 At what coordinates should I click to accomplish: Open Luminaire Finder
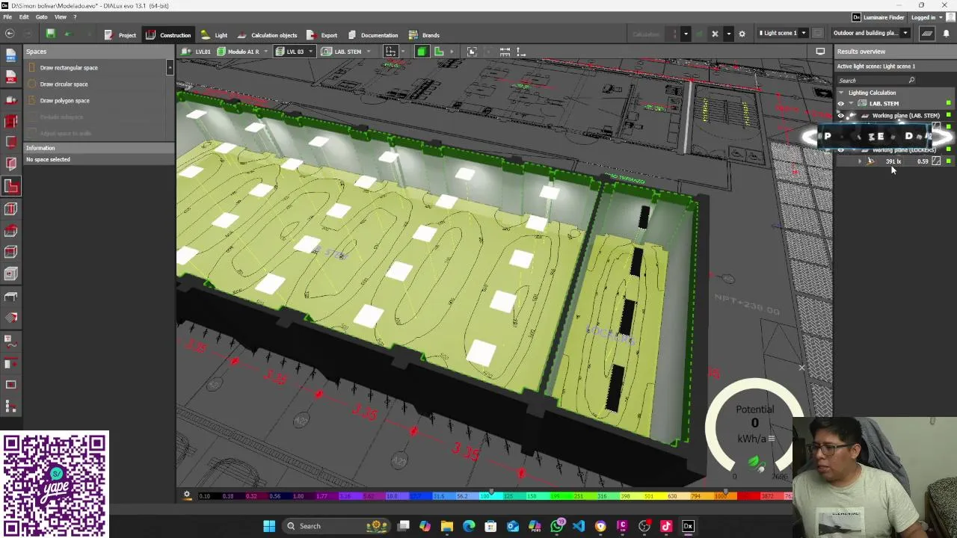pyautogui.click(x=879, y=17)
